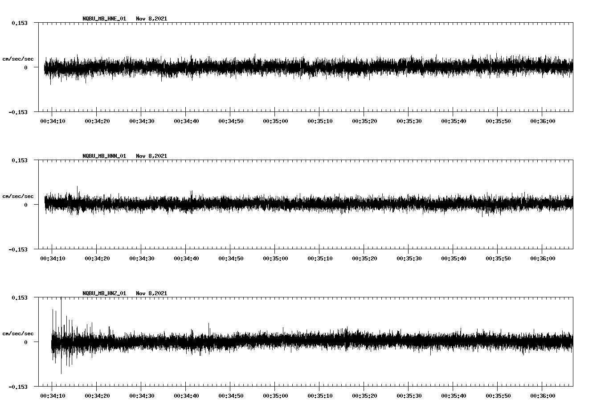Select the 0.153 upper limit on HNN axis
Screen dimensions: 605x412
(x=20, y=160)
